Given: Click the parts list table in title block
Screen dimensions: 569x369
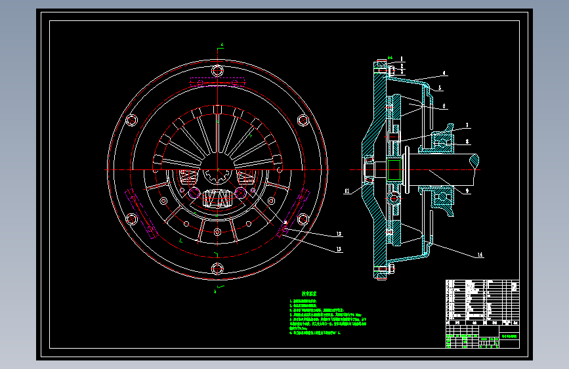Looking at the screenshot, I should click(482, 302).
